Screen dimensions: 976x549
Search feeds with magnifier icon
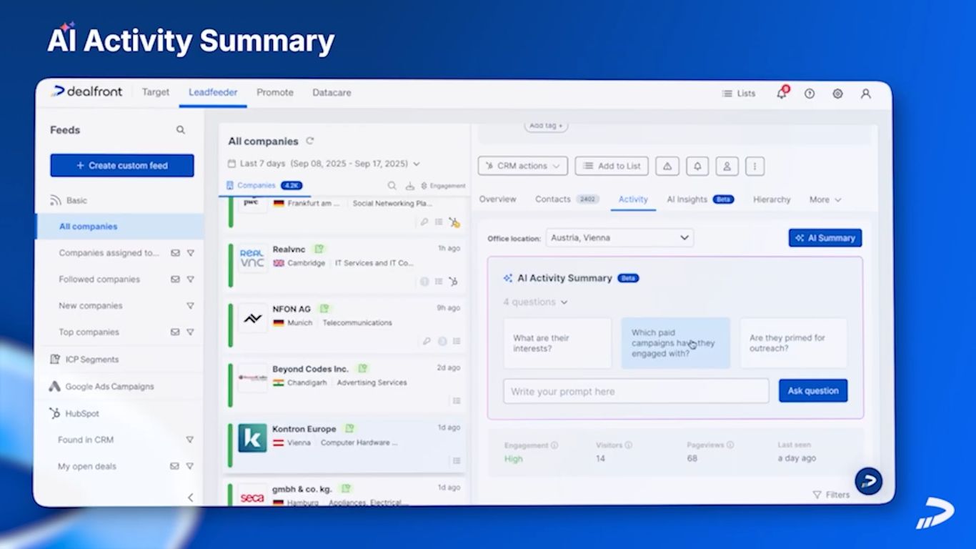[x=181, y=130]
